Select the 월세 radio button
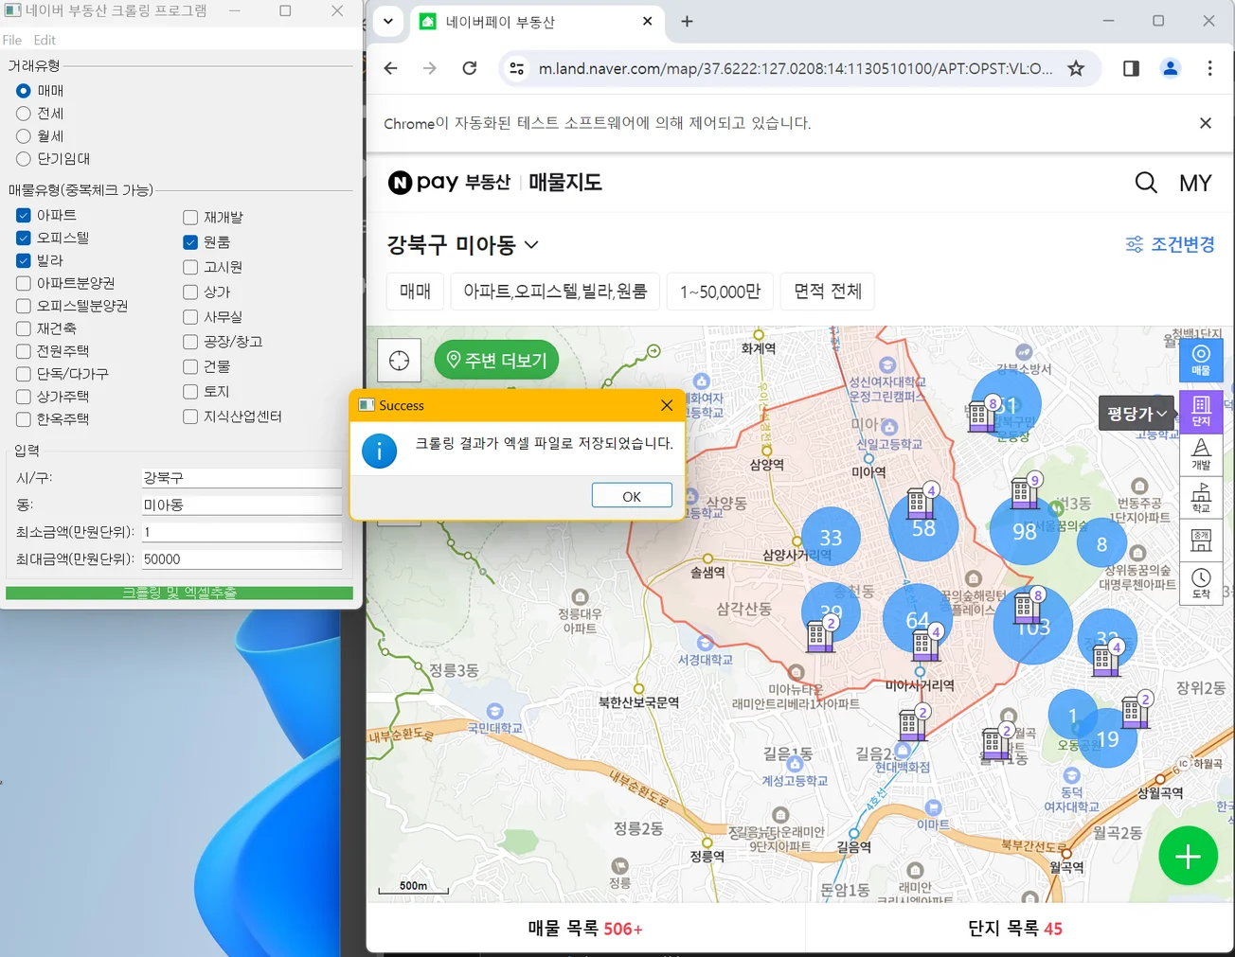The height and width of the screenshot is (957, 1235). coord(24,136)
